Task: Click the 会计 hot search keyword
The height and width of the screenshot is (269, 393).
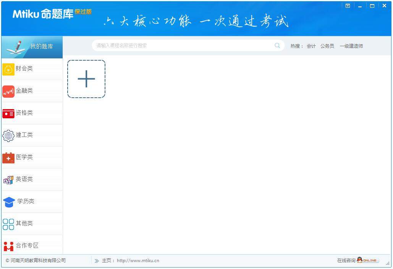Action: coord(311,46)
